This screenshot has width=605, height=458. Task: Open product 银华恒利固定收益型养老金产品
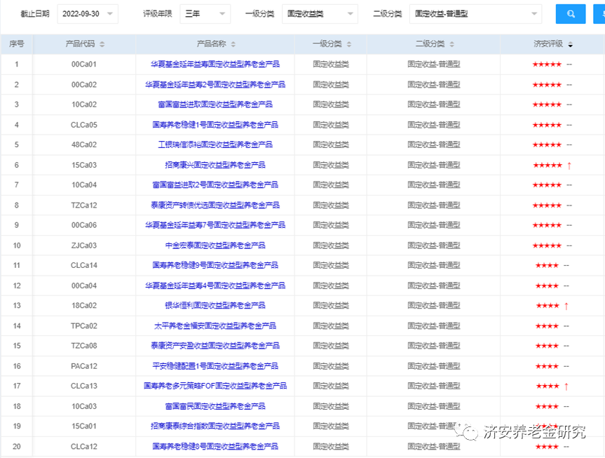[x=215, y=305]
